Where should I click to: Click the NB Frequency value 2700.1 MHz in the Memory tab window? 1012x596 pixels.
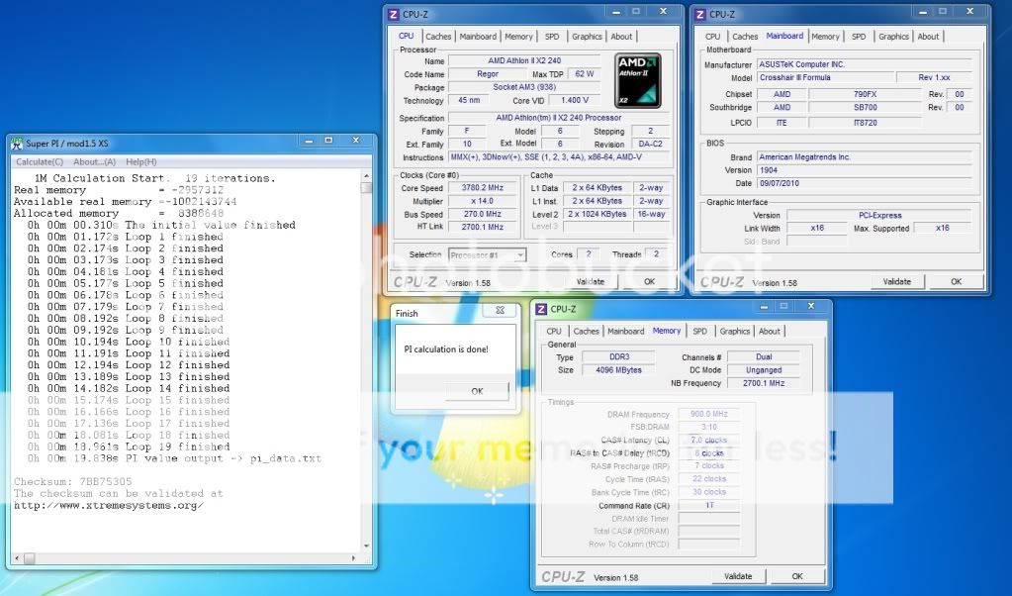click(764, 383)
